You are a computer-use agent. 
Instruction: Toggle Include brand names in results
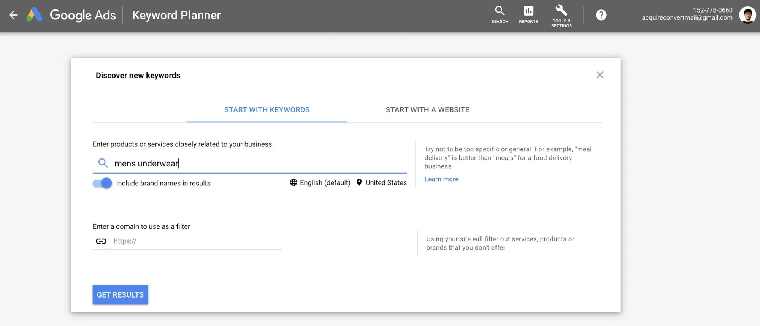[x=102, y=183]
